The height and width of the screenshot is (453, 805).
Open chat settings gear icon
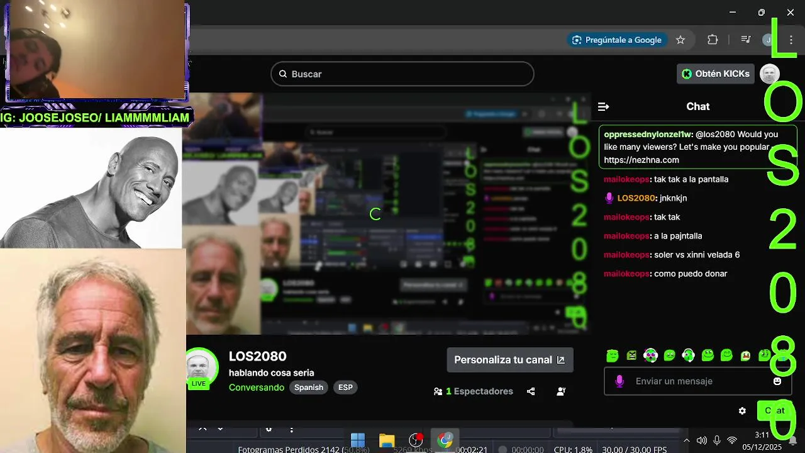click(742, 411)
